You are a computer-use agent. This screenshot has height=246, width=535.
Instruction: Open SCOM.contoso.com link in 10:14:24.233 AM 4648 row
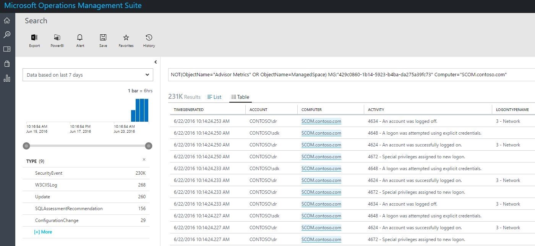(321, 169)
